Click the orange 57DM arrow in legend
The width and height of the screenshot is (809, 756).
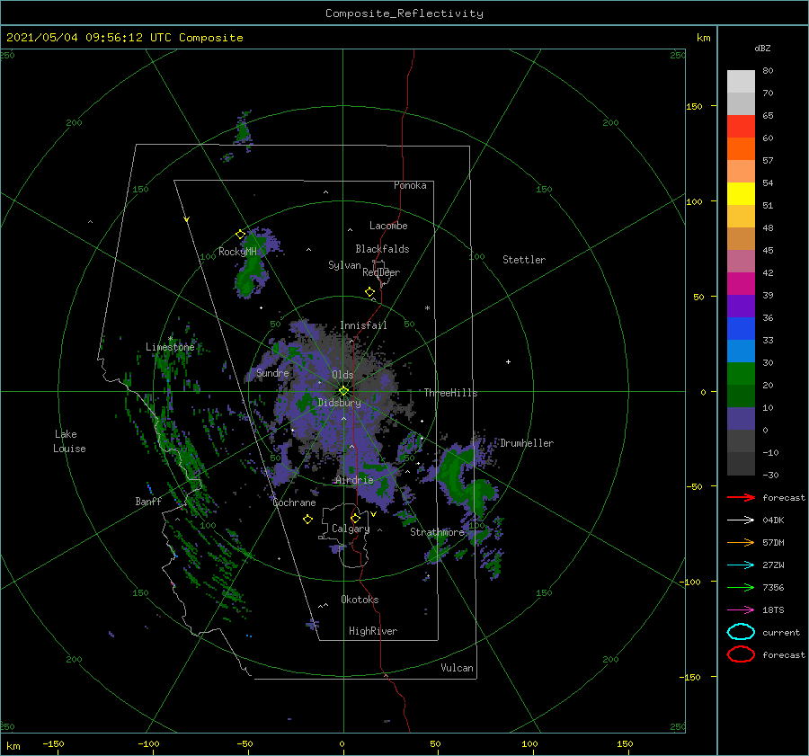click(741, 542)
